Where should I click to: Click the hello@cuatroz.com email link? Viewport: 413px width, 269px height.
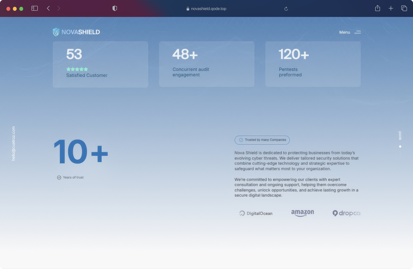pos(13,143)
